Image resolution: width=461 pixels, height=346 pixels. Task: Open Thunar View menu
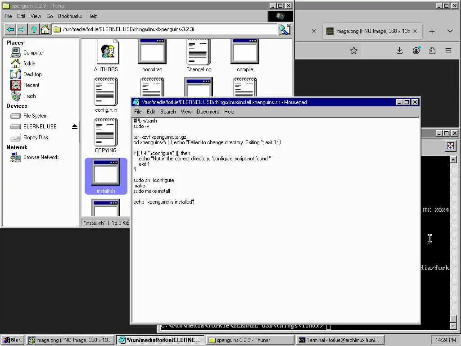[x=36, y=16]
